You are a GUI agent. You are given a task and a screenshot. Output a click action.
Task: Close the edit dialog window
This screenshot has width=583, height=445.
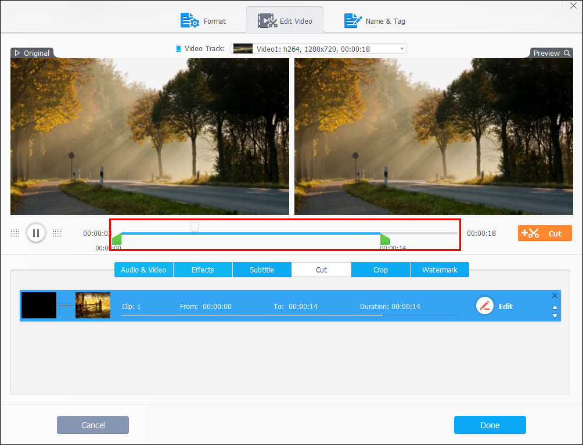click(574, 6)
